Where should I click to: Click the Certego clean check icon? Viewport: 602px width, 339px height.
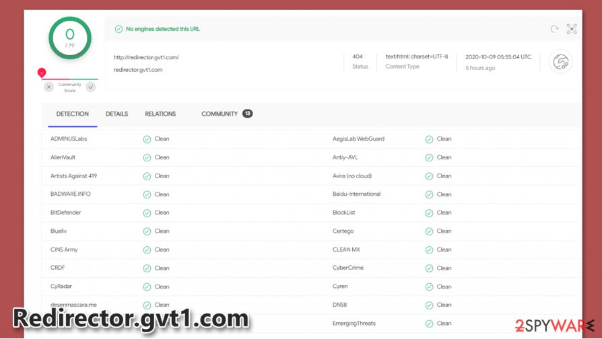[x=429, y=231]
